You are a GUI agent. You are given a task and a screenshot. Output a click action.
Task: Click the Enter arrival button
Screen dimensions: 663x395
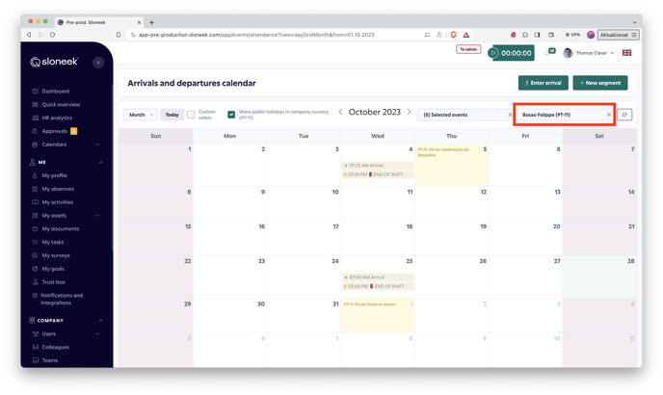(x=544, y=83)
